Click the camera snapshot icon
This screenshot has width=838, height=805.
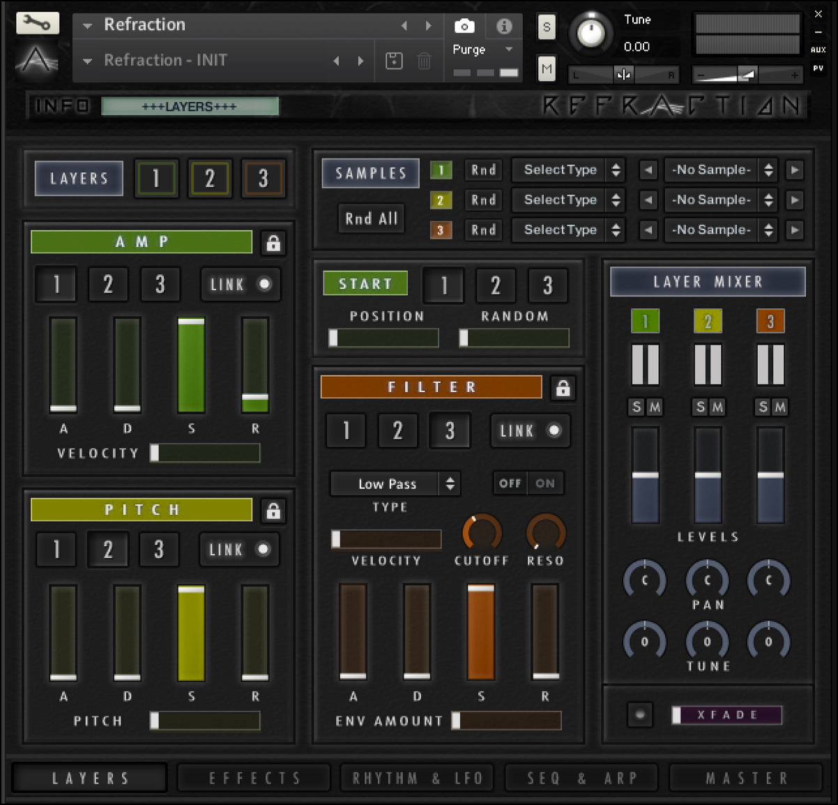pos(464,27)
